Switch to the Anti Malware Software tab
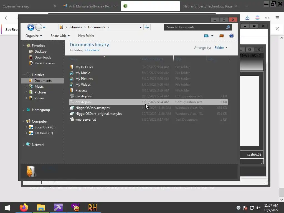This screenshot has height=213, width=284. [x=91, y=6]
